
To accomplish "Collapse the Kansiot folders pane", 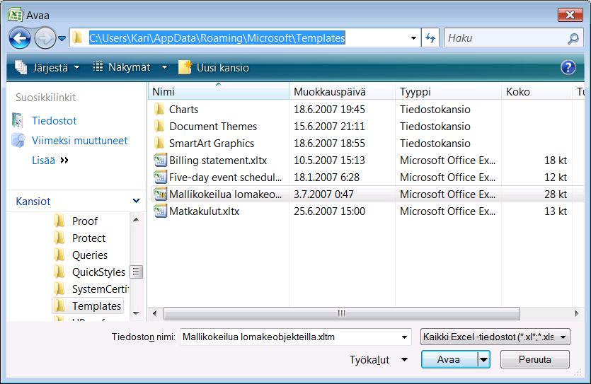I will [x=136, y=201].
